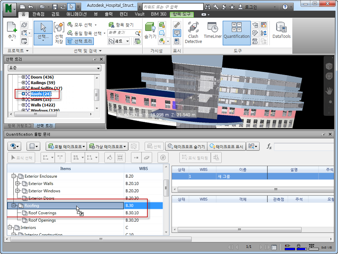Select the Interiors item row
This screenshot has width=338, height=254.
tap(85, 227)
